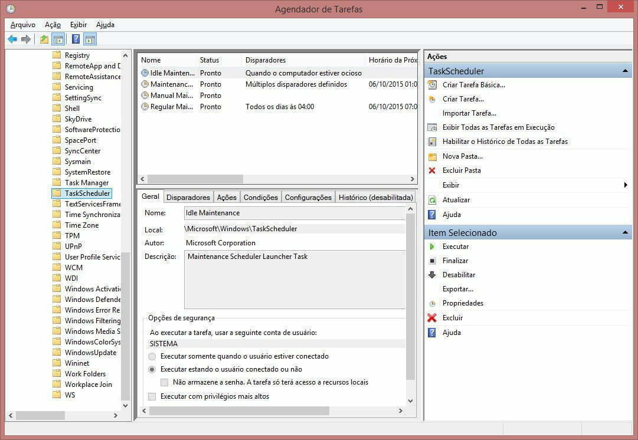Screen dimensions: 638x440
Task: Click the red X Excluir icon in Item Selecionado
Action: click(x=432, y=318)
